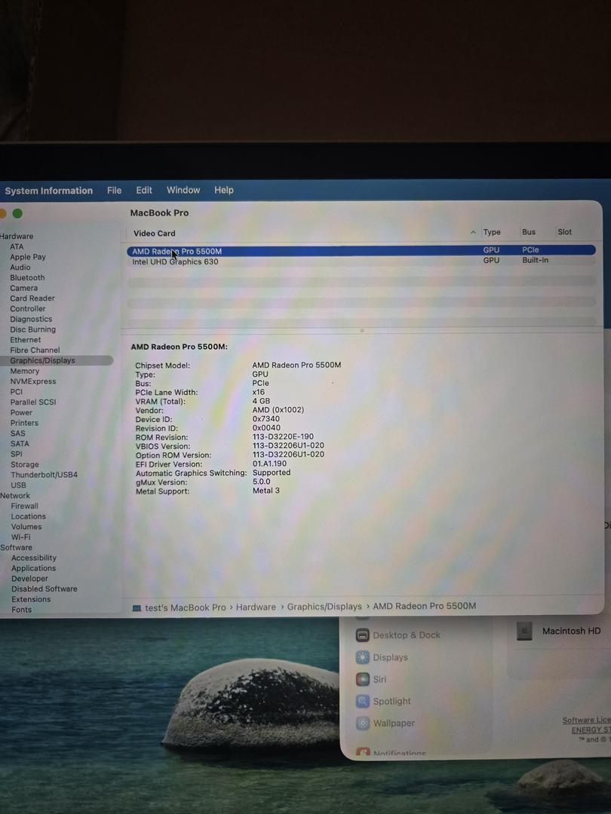Click the Macintosh HD drive icon
This screenshot has width=611, height=814.
pyautogui.click(x=524, y=632)
